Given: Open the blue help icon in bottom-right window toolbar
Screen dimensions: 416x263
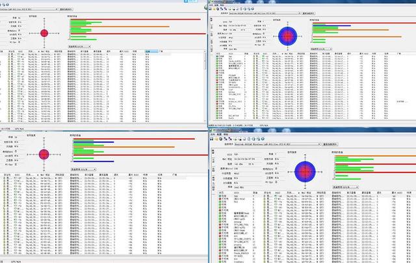Looking at the screenshot, I should pyautogui.click(x=263, y=139).
